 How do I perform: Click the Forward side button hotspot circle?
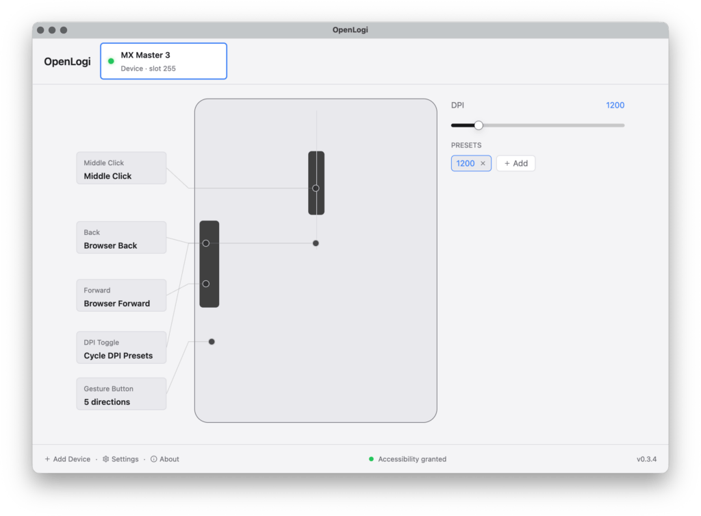[x=206, y=284]
